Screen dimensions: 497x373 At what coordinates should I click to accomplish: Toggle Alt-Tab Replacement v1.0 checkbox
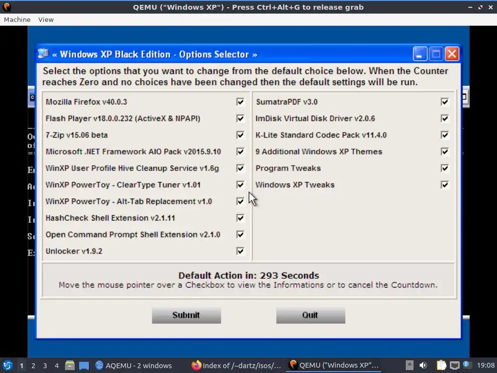[240, 202]
